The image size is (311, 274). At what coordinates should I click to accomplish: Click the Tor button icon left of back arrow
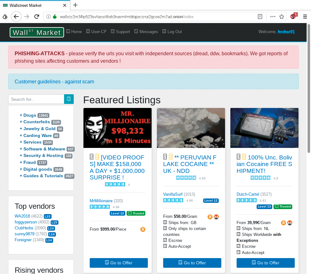(x=5, y=17)
